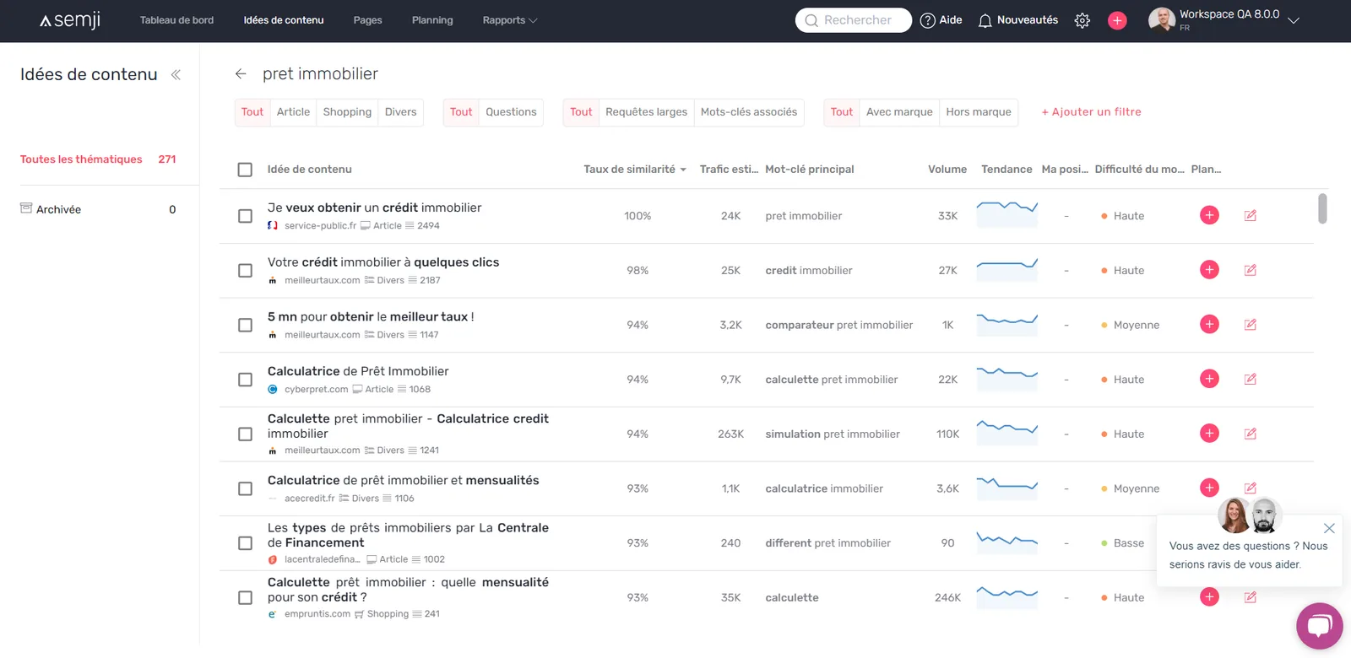Expand the Rapports menu
The height and width of the screenshot is (658, 1351).
tap(509, 20)
